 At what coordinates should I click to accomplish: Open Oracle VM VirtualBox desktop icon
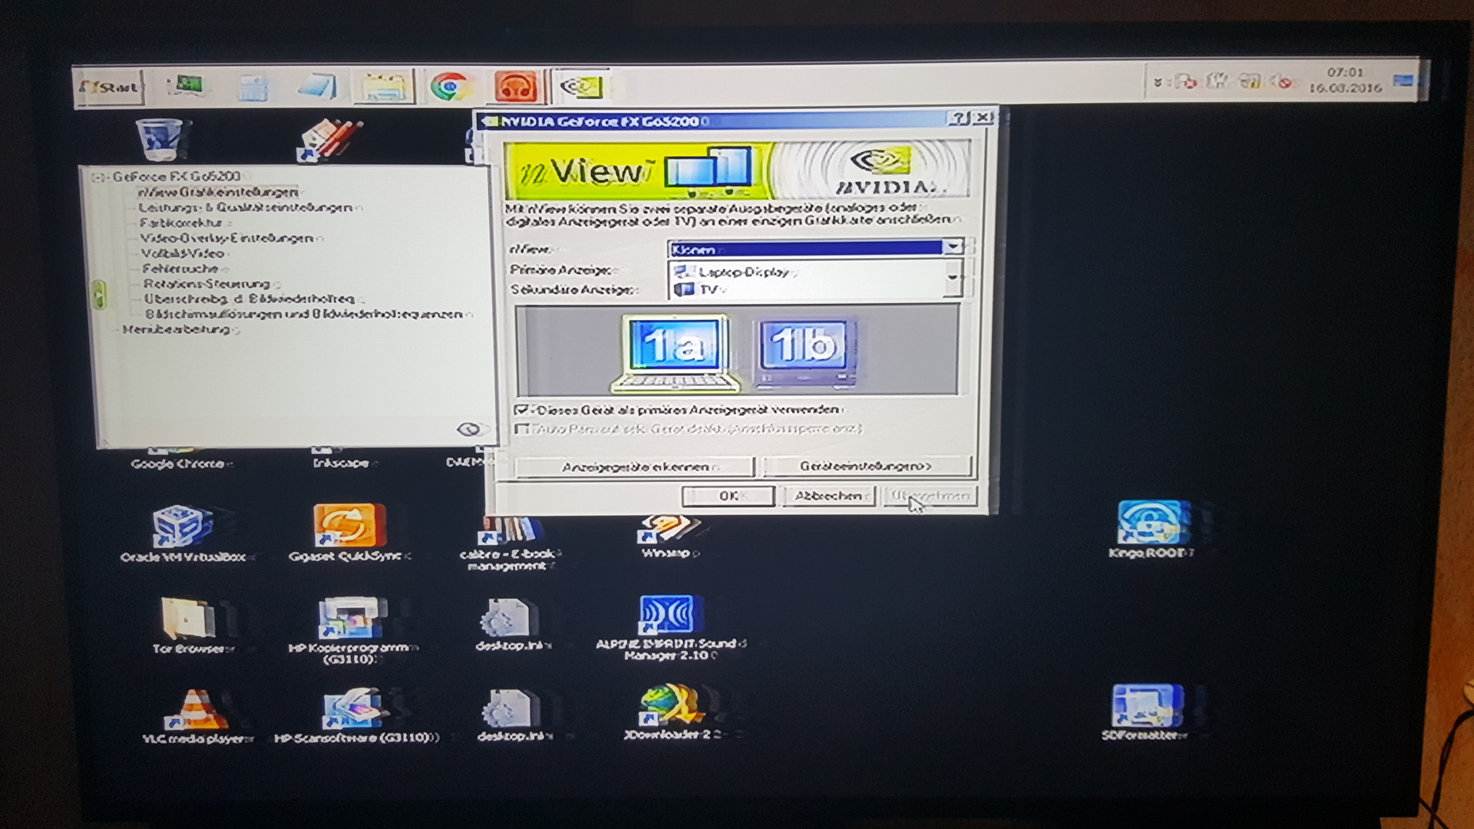[x=184, y=534]
